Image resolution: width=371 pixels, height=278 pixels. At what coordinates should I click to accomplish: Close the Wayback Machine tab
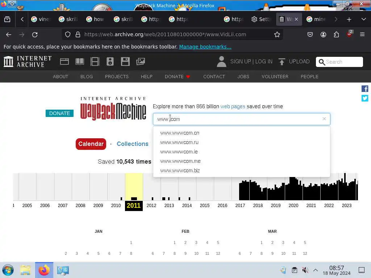(x=296, y=19)
